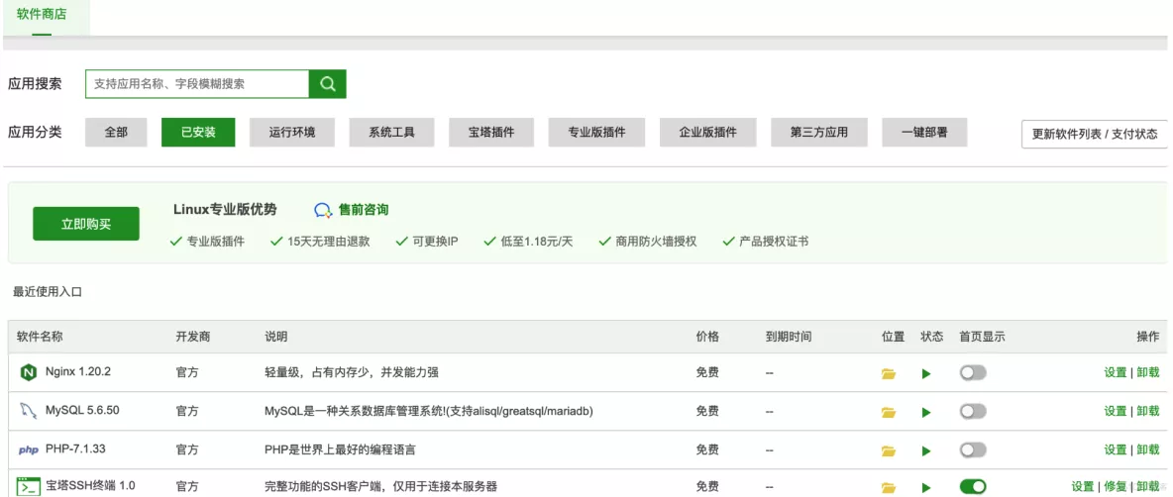The image size is (1173, 497).
Task: Click Nginx status play icon
Action: click(x=926, y=373)
